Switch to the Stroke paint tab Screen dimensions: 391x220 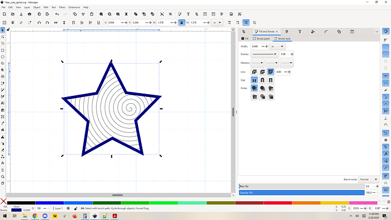pyautogui.click(x=261, y=39)
